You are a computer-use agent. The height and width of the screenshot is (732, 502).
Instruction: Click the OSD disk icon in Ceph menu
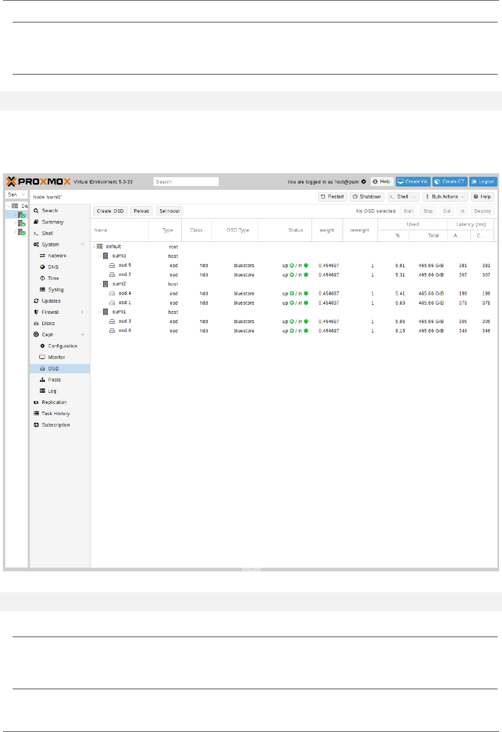click(42, 368)
